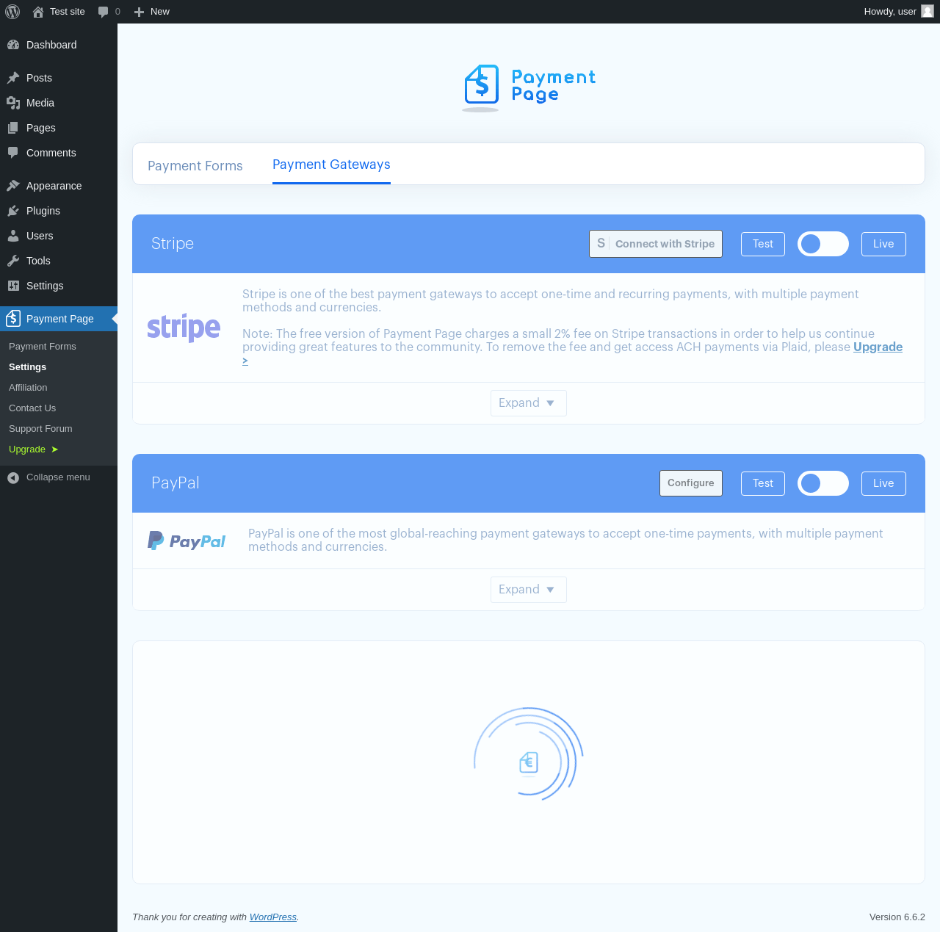Toggle the Stripe Test/Live switch
The height and width of the screenshot is (932, 940).
pyautogui.click(x=823, y=244)
